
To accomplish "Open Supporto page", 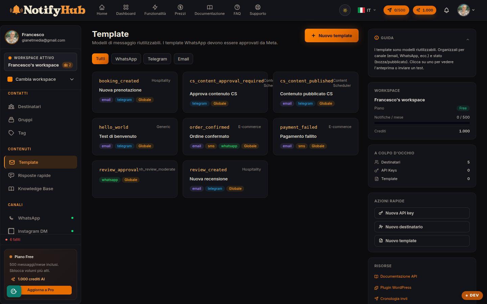I will [258, 10].
